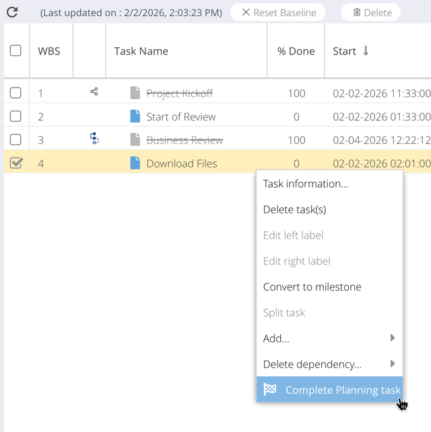Click the gray file icon beside Business Review

(135, 139)
